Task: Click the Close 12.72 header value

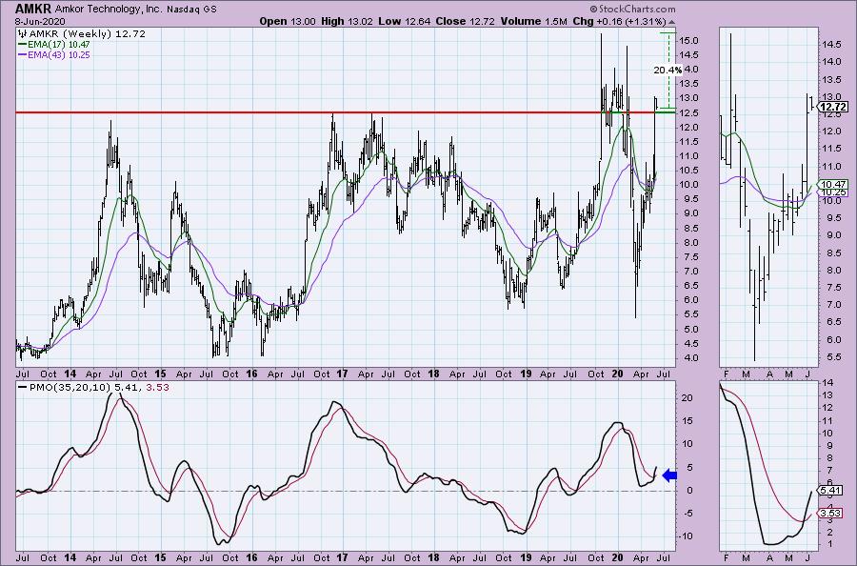Action: tap(465, 21)
